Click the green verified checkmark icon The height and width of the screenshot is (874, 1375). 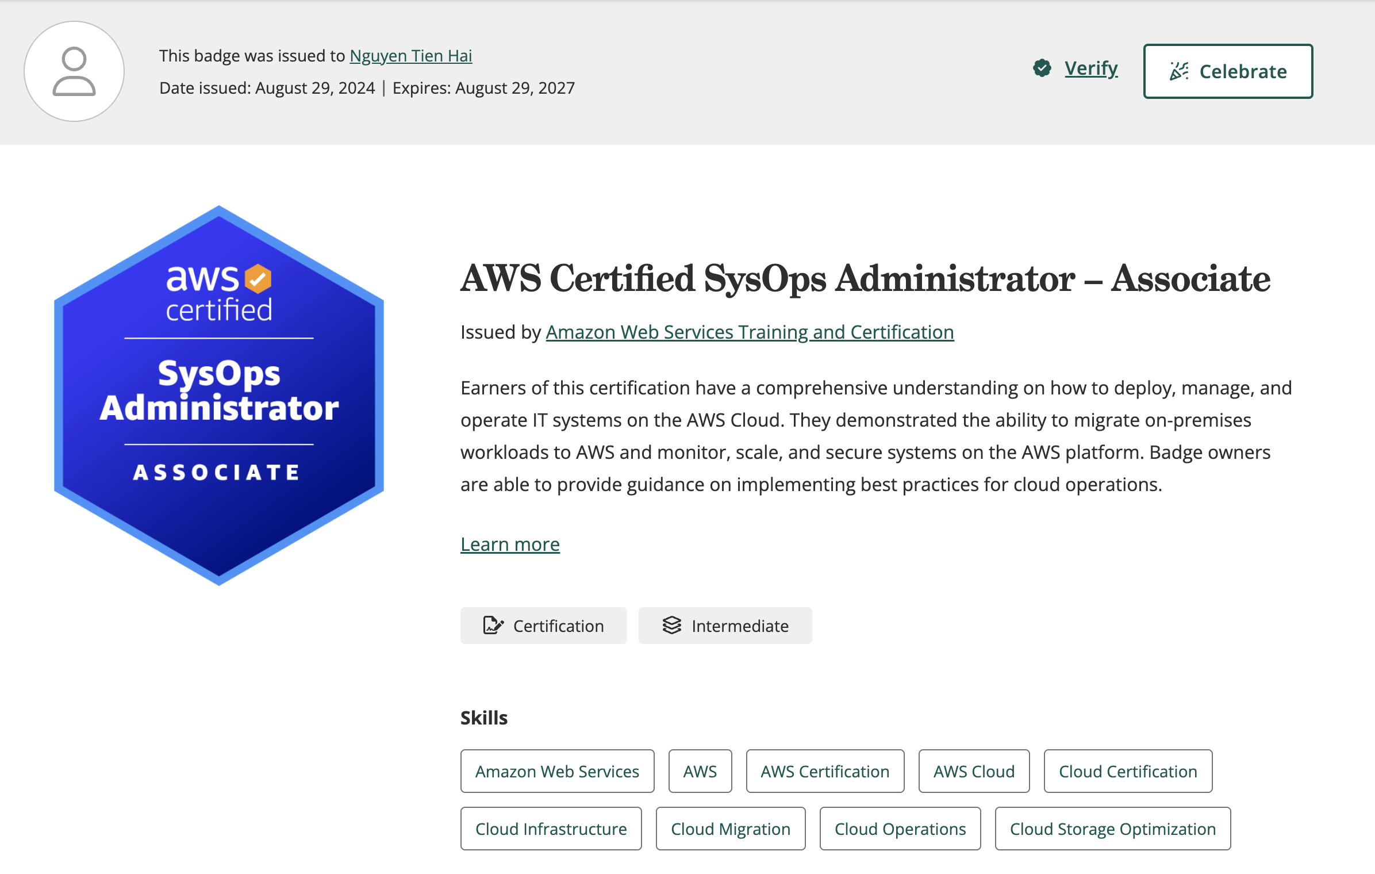pyautogui.click(x=1042, y=68)
